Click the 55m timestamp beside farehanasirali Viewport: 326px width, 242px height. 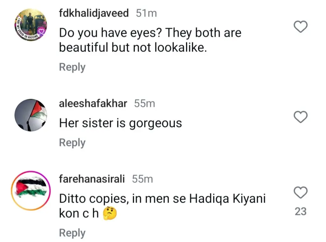pyautogui.click(x=142, y=179)
